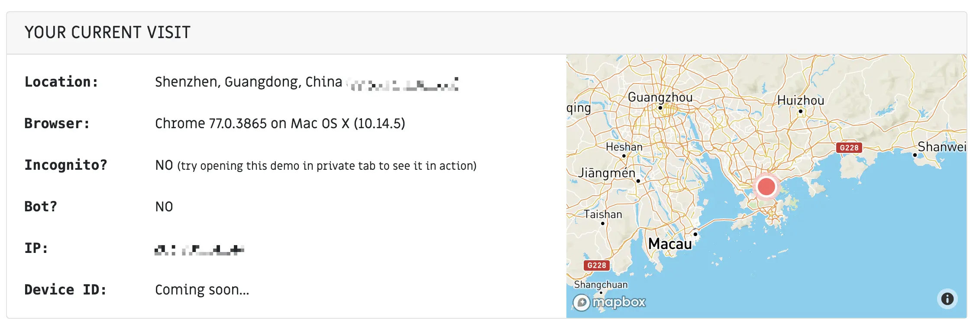Select the Huizhou city label on map
970x330 pixels.
click(x=800, y=100)
